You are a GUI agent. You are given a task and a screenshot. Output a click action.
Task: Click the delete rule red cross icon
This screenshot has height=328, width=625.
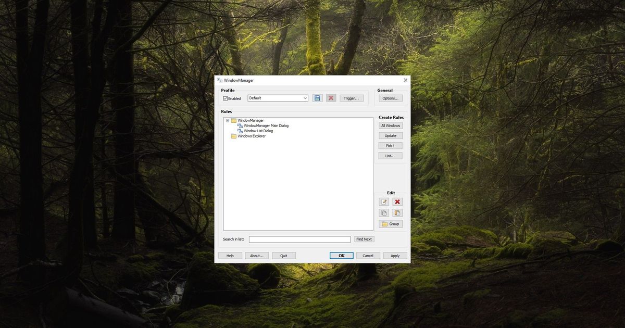click(x=397, y=201)
